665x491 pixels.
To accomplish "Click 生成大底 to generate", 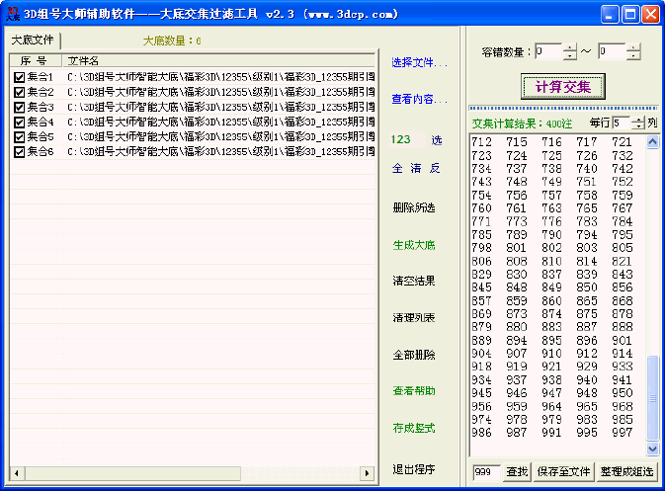I will click(x=413, y=244).
